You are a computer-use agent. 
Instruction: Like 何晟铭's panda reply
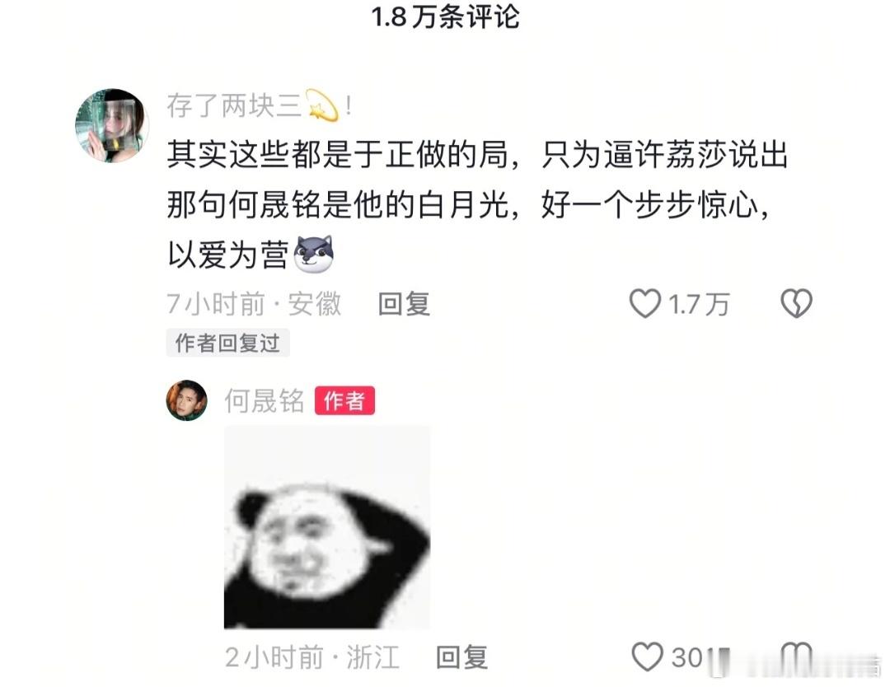[648, 657]
